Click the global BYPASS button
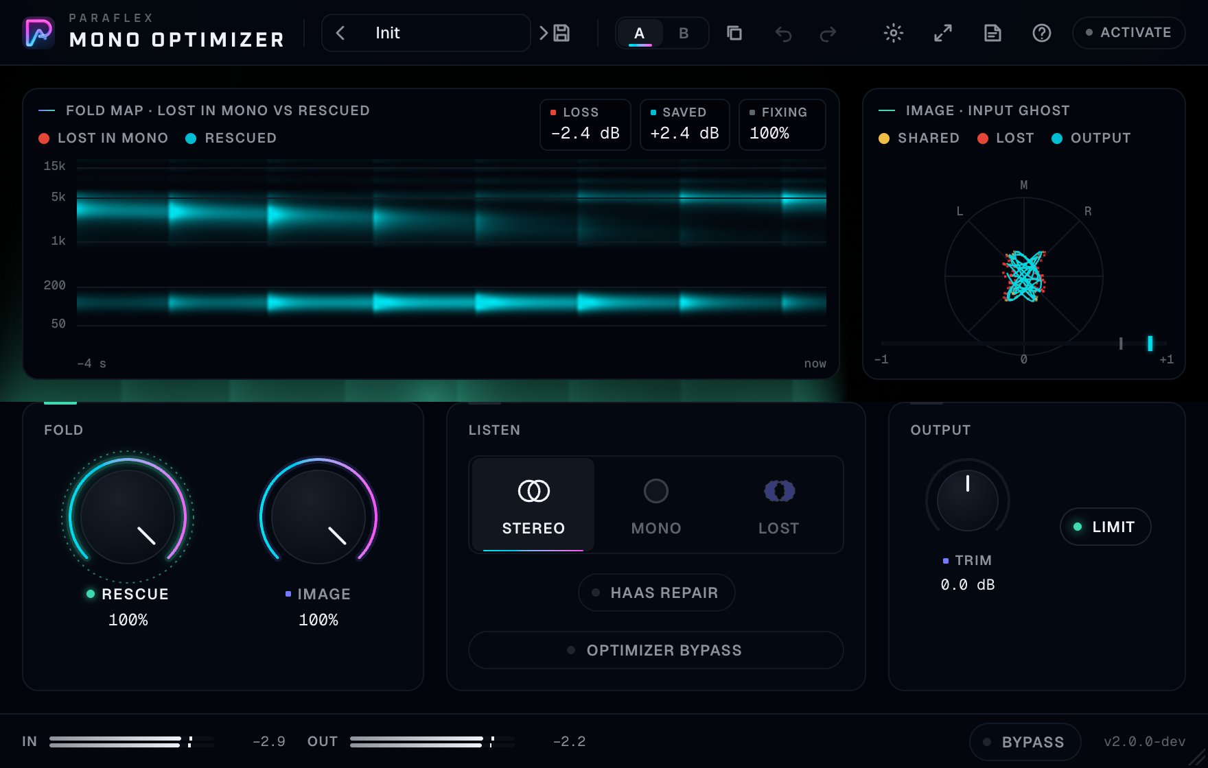Viewport: 1208px width, 768px height. [x=1025, y=742]
